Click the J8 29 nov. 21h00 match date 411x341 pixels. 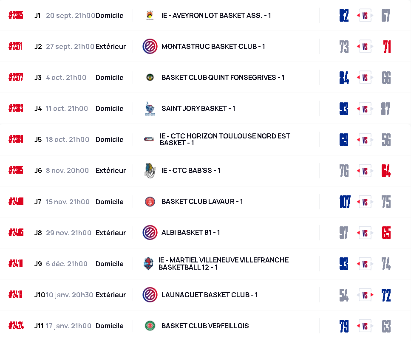[68, 233]
